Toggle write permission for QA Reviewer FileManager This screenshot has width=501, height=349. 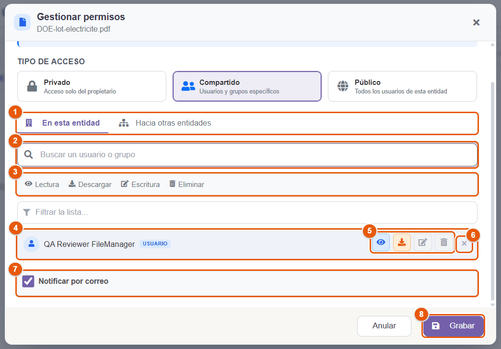(423, 243)
